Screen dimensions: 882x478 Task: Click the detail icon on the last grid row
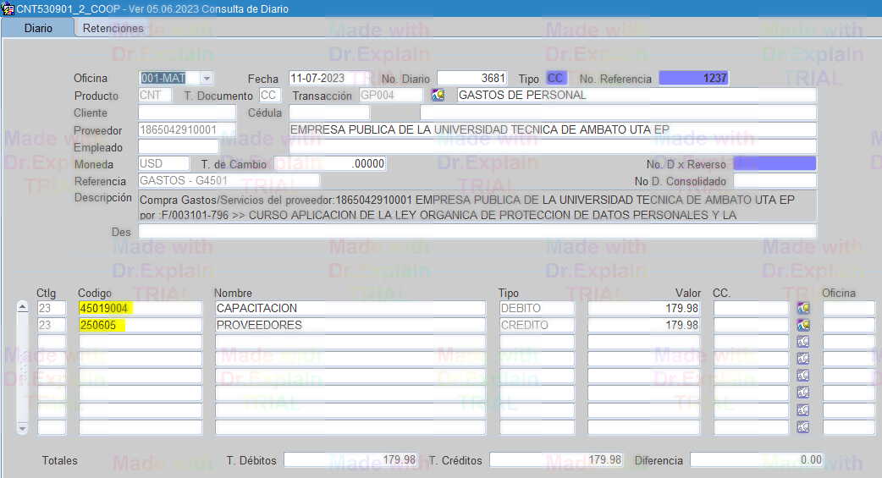click(803, 427)
